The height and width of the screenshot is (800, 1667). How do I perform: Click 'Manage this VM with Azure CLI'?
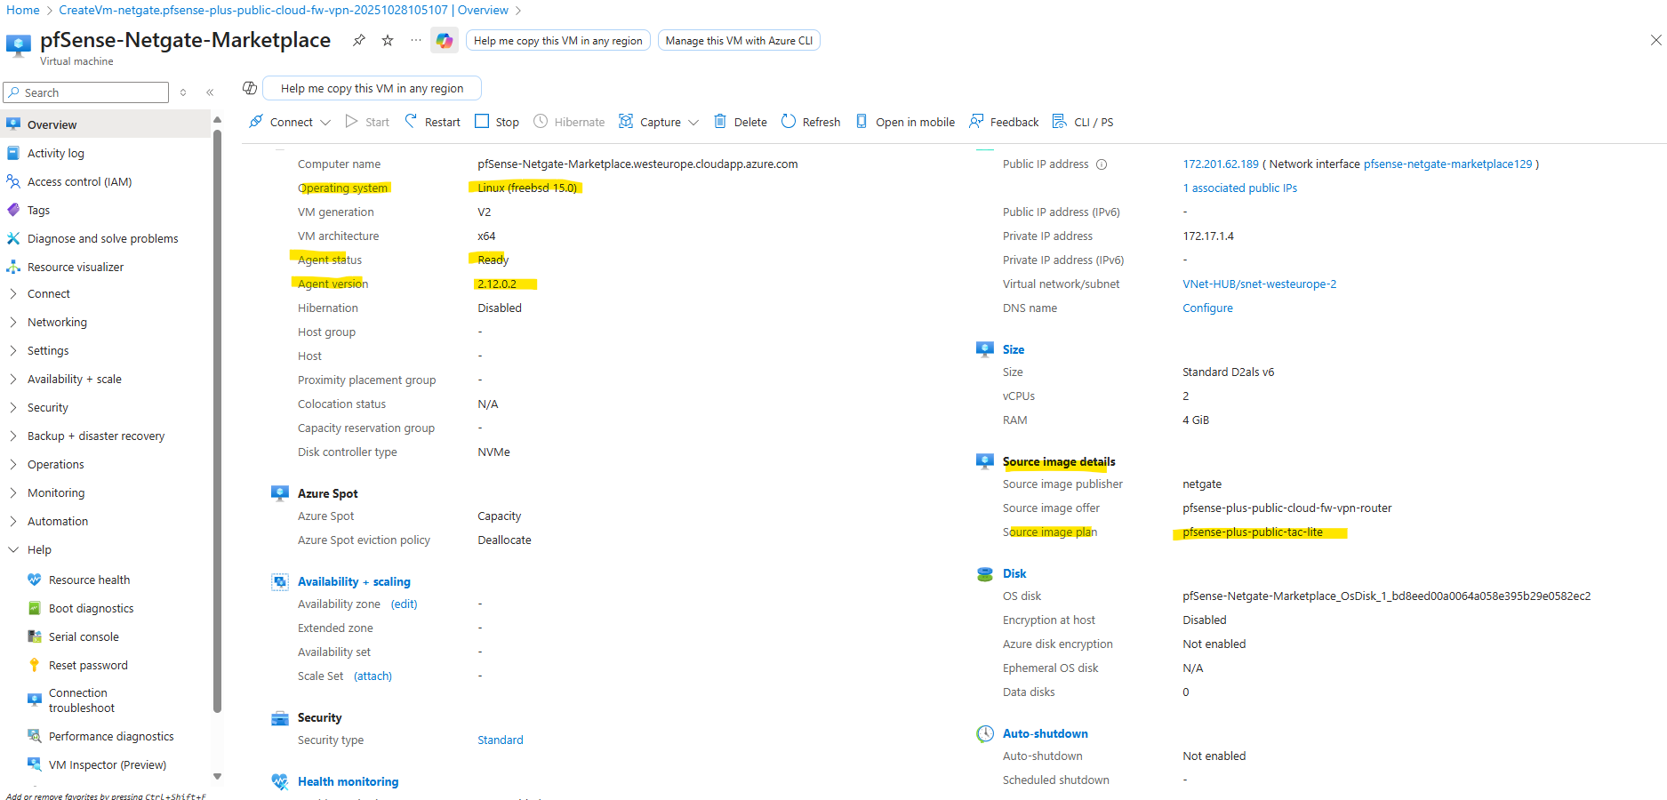click(x=739, y=40)
